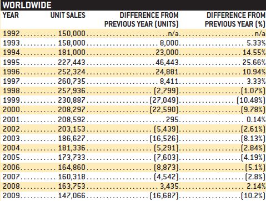This screenshot has width=266, height=201.
Task: Select the 295 units difference value
Action: pos(172,119)
